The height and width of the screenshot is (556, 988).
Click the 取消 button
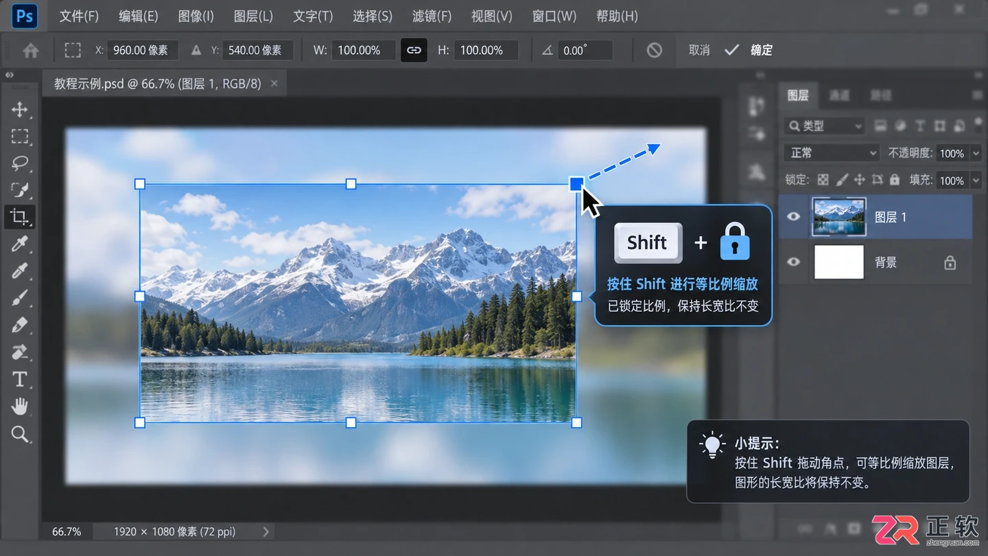click(699, 50)
